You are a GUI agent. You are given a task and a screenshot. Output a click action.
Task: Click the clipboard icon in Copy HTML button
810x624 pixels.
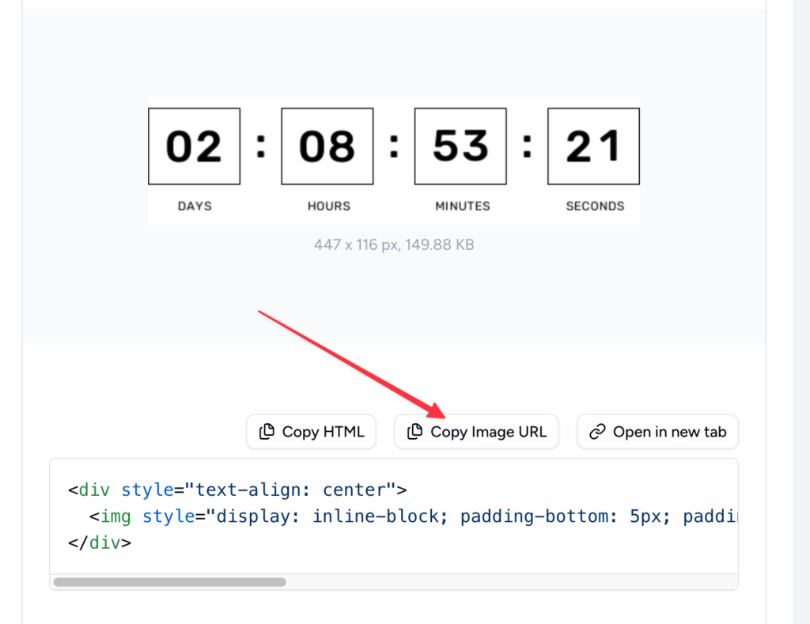267,431
